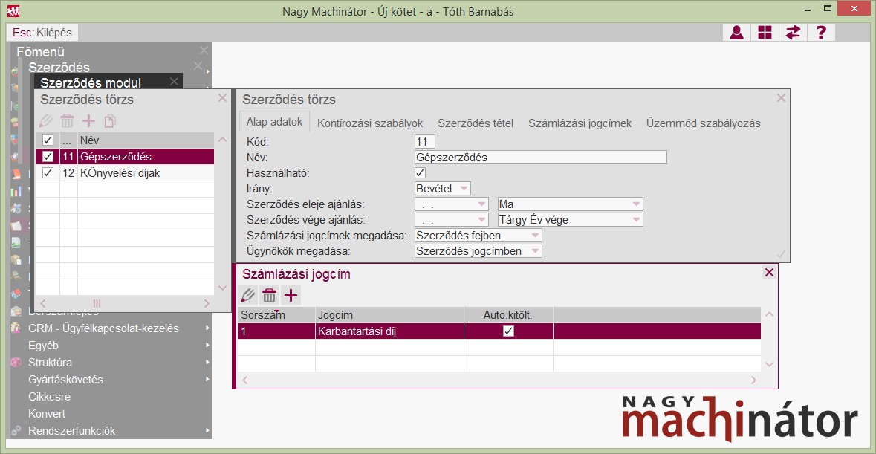Toggle Auto.kitölt. checkbox for Karbantartási díj
The image size is (876, 454).
coord(508,331)
